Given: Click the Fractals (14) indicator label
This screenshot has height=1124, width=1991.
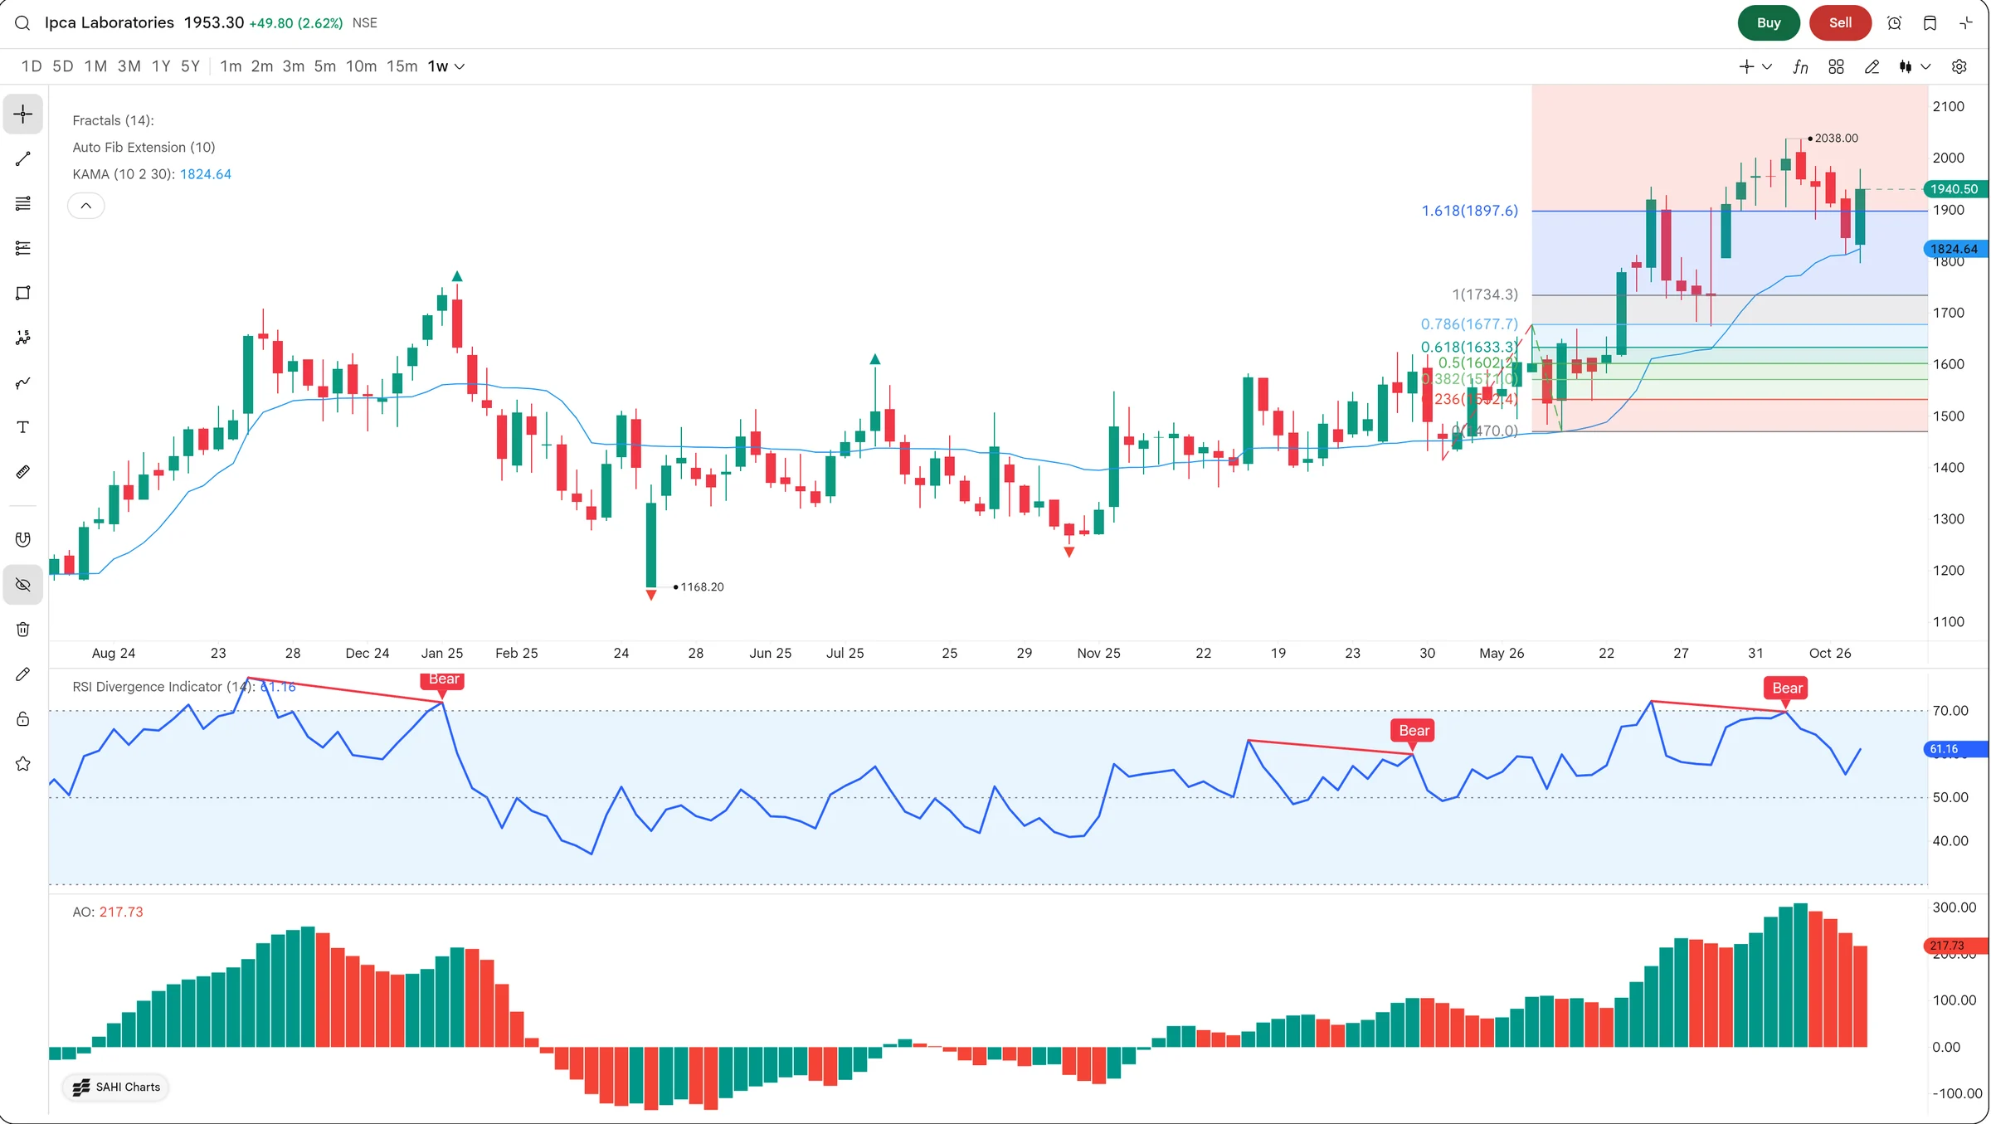Looking at the screenshot, I should pos(113,121).
